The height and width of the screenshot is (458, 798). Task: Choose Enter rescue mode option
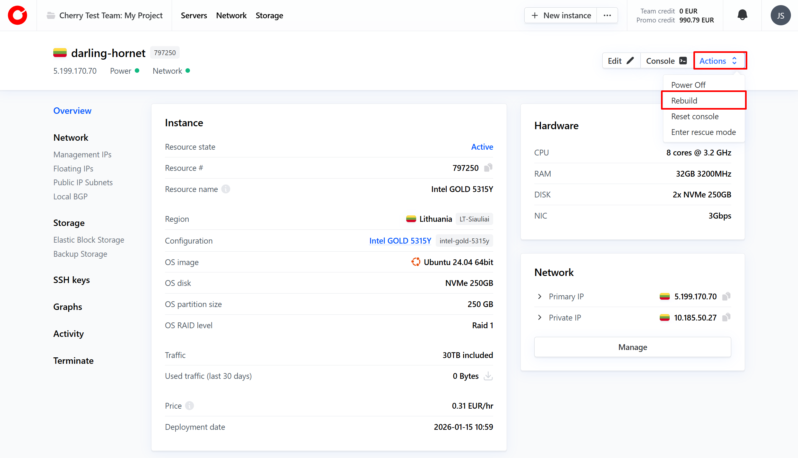(x=703, y=132)
